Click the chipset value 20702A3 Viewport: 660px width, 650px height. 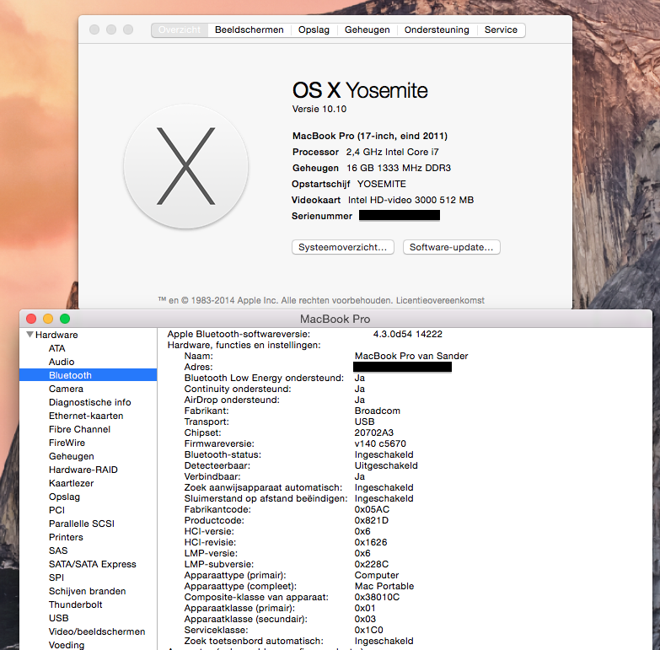point(373,432)
